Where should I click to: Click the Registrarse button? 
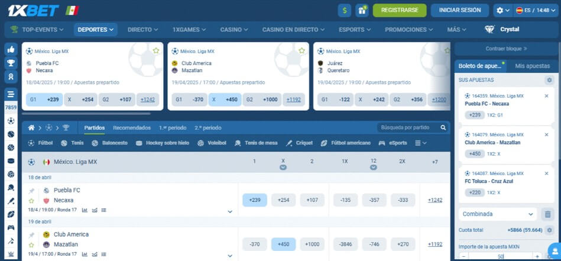tap(400, 11)
